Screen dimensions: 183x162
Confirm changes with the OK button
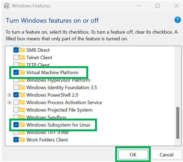133,155
